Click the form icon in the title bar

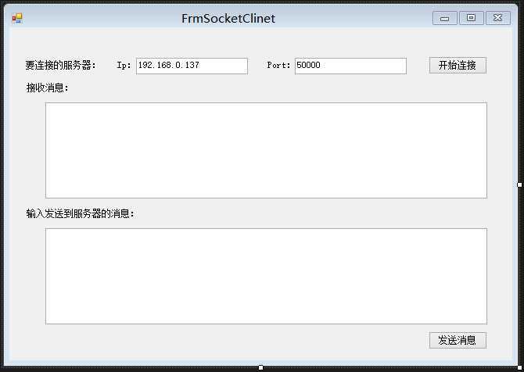(x=17, y=18)
